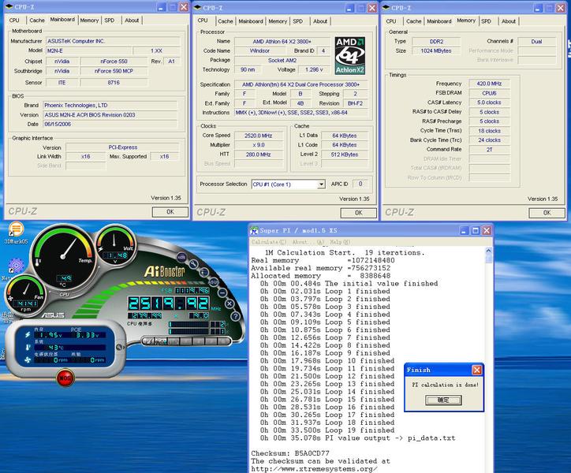The height and width of the screenshot is (473, 571).
Task: Click the CPU-Z Mainboard window title icon
Action: point(9,7)
